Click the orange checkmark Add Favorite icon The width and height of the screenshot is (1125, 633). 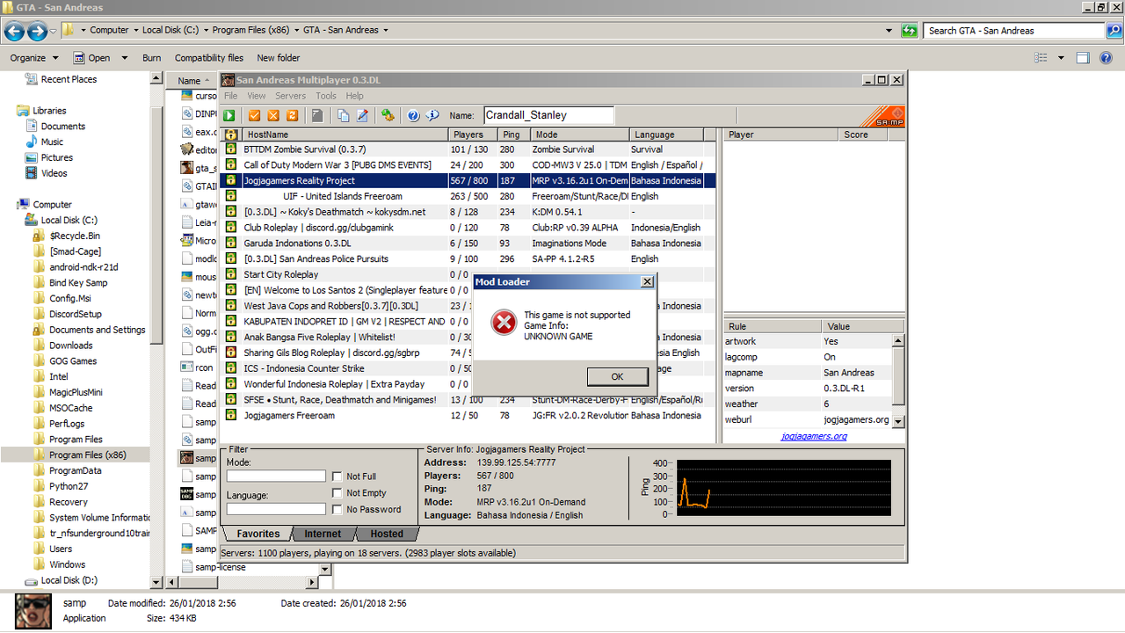click(255, 115)
